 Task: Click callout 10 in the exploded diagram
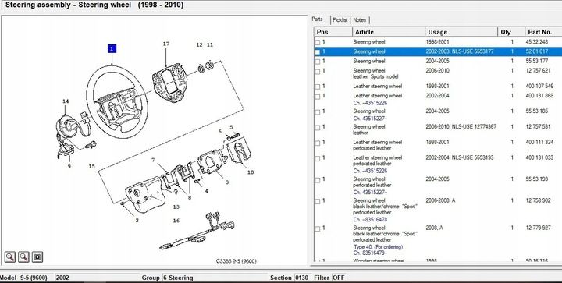(x=251, y=172)
